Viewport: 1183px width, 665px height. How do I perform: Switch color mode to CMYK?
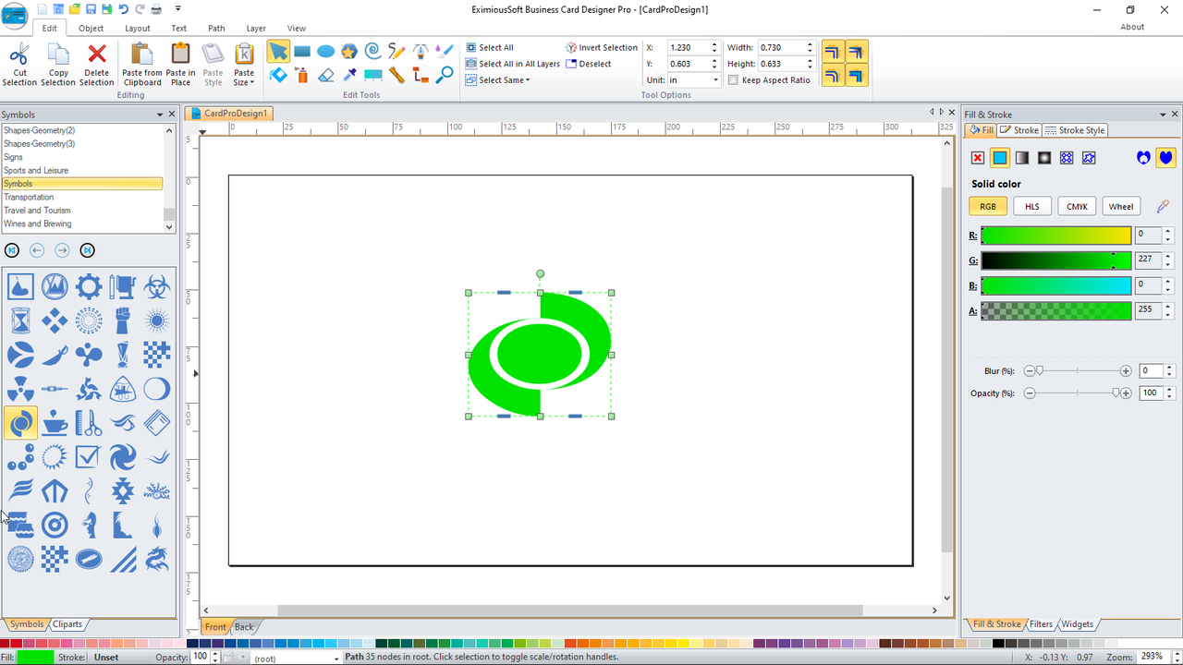click(x=1077, y=207)
